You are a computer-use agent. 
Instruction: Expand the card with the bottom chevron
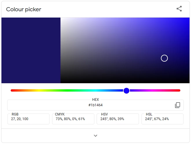tap(95, 136)
